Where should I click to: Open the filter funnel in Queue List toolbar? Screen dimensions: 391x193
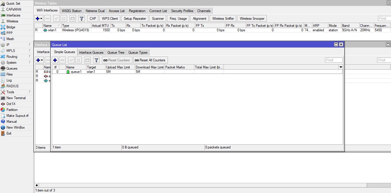point(96,60)
